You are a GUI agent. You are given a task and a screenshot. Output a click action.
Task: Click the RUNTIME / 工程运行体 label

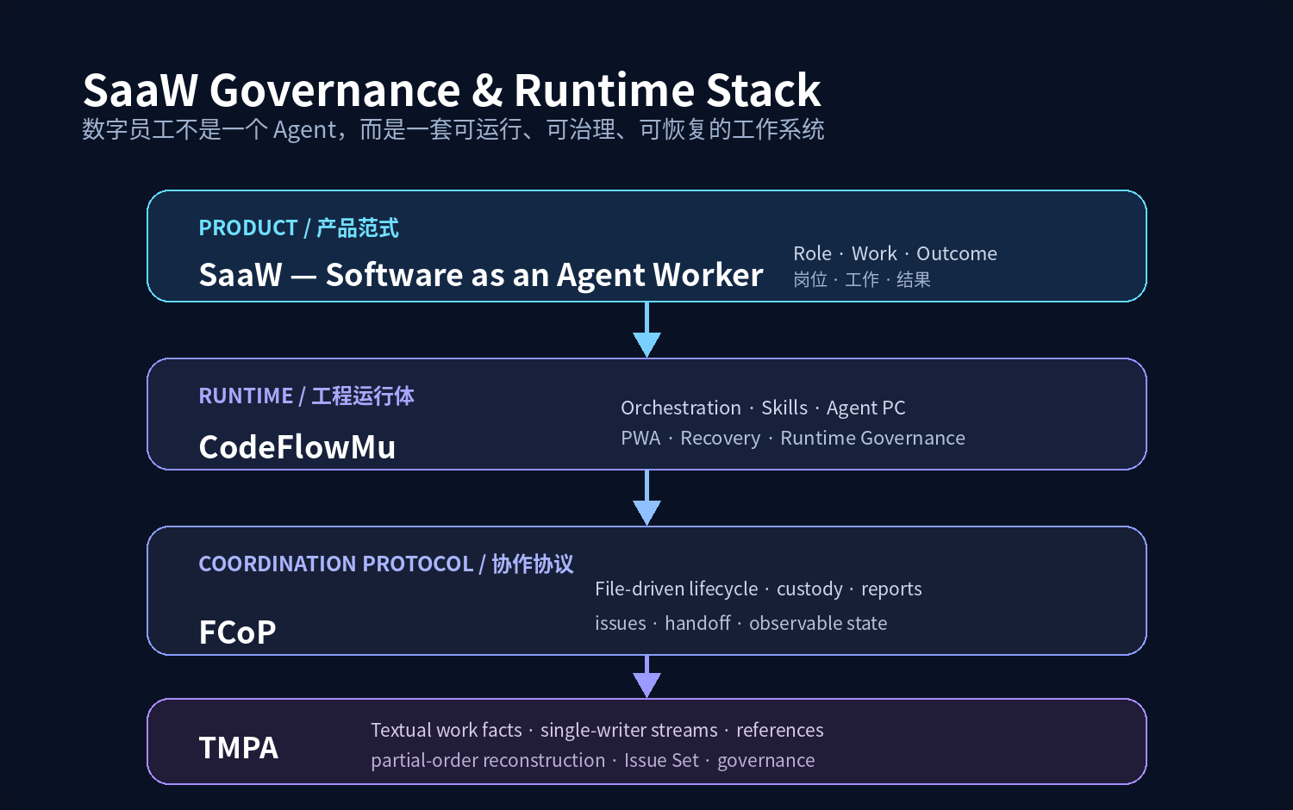point(306,396)
